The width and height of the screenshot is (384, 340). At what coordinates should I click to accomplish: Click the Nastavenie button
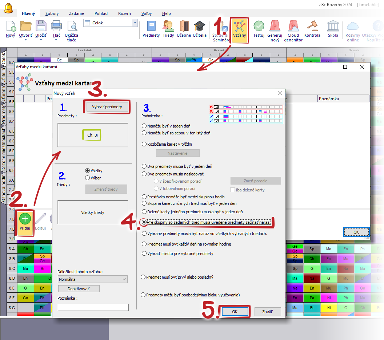point(177,153)
